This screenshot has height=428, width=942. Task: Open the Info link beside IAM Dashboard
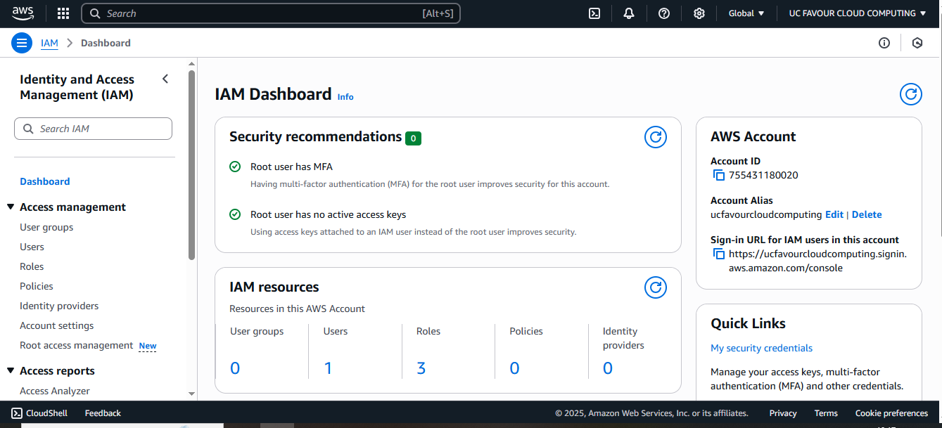tap(345, 97)
